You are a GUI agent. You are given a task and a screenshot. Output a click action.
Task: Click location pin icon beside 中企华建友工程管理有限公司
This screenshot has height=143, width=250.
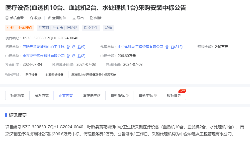point(167,47)
